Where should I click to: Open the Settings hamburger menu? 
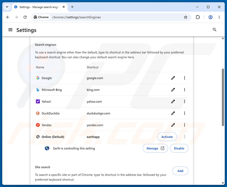coord(10,30)
